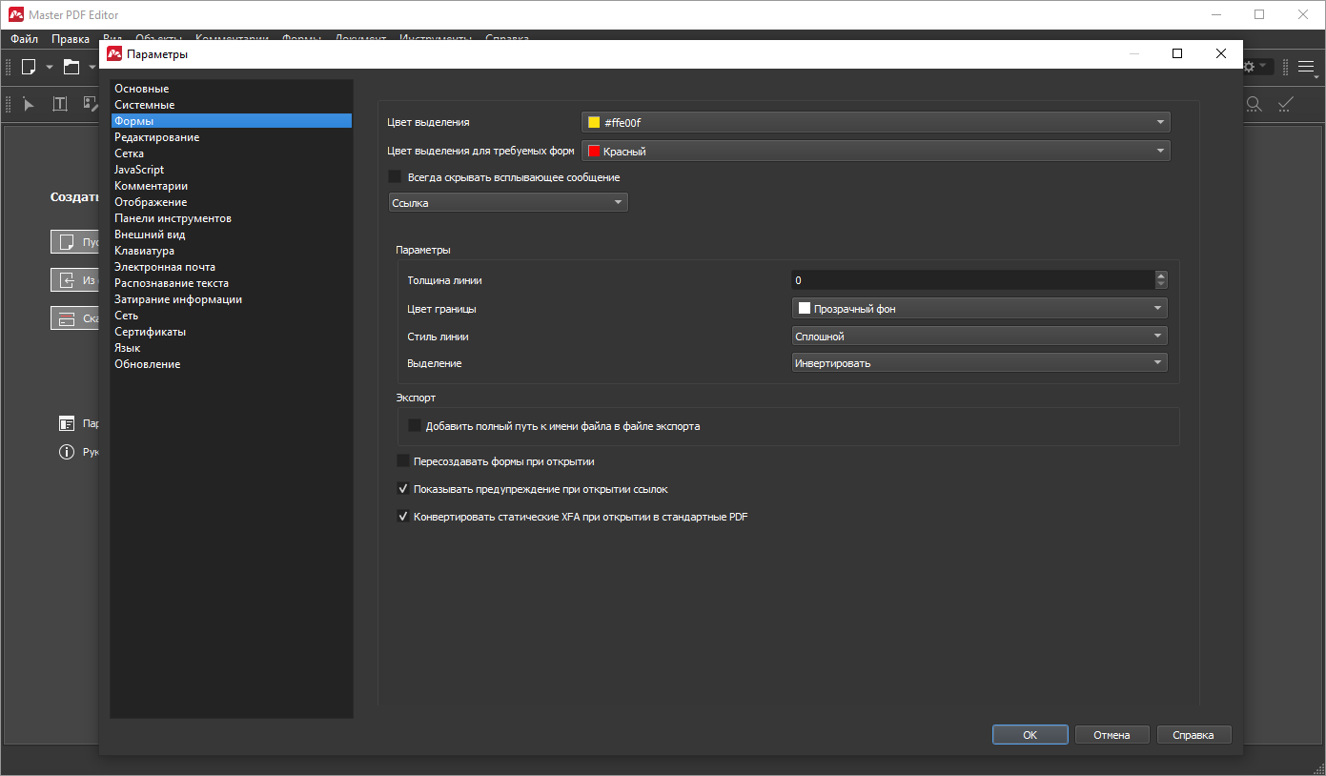This screenshot has height=776, width=1326.
Task: Uncheck 'Показывать предупреждение при открытии ссылок'
Action: coord(403,489)
